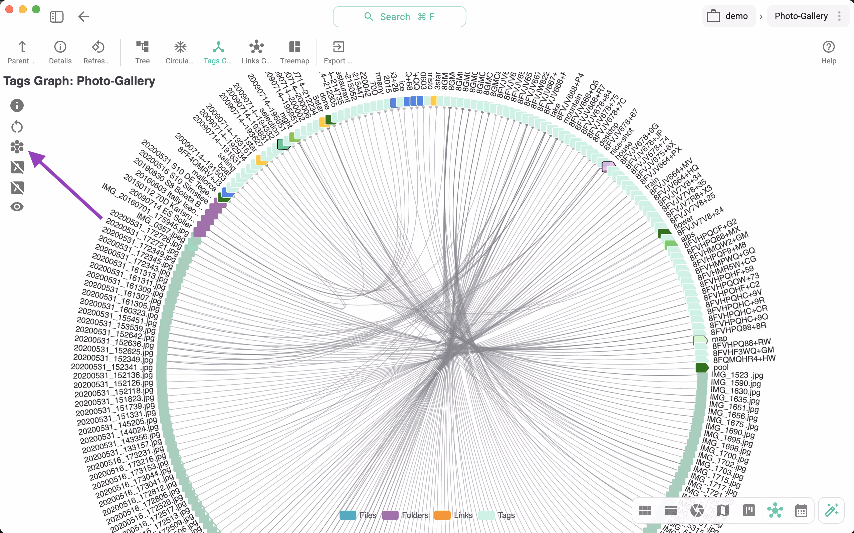Click the purple Folders legend swatch
The height and width of the screenshot is (533, 854).
391,515
